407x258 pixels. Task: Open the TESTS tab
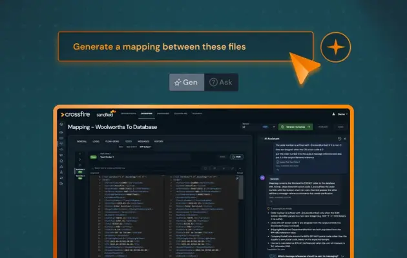point(129,141)
